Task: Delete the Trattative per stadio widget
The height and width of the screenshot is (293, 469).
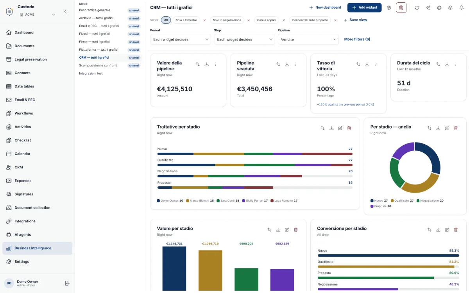Action: (x=349, y=128)
